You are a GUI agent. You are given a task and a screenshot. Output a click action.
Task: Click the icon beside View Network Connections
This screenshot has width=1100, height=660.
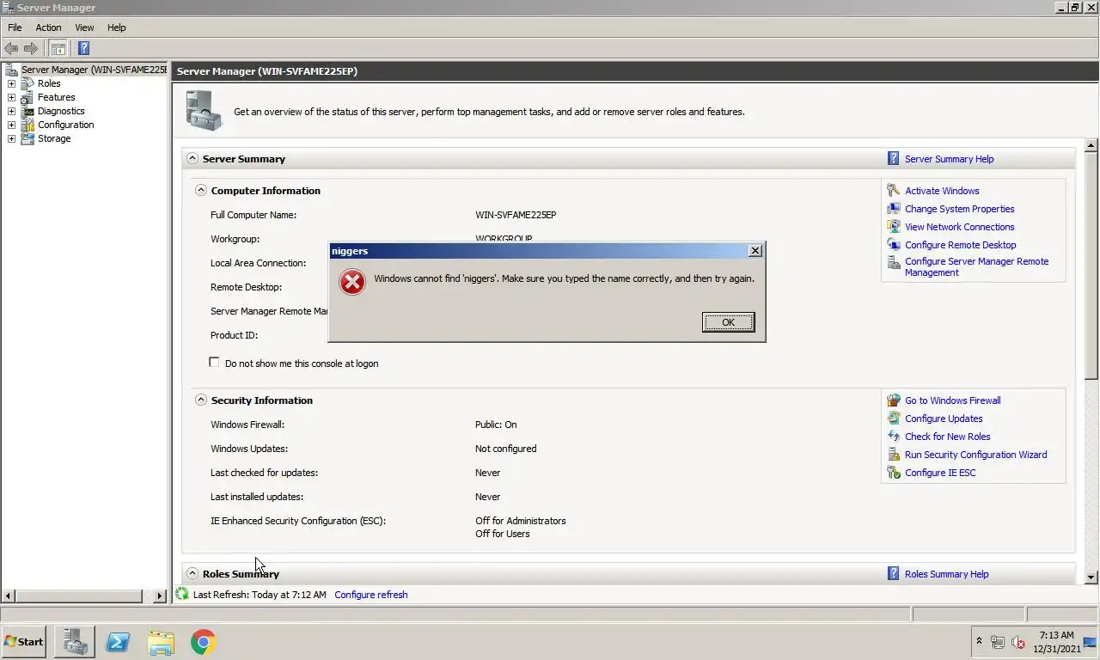coord(894,227)
